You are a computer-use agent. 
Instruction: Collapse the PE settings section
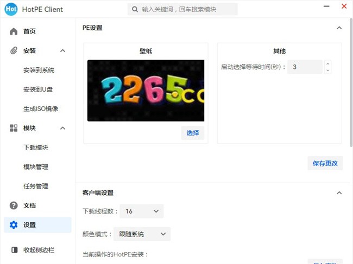pyautogui.click(x=339, y=28)
